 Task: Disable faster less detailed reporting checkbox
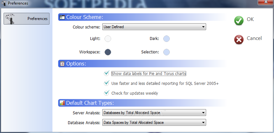(107, 83)
